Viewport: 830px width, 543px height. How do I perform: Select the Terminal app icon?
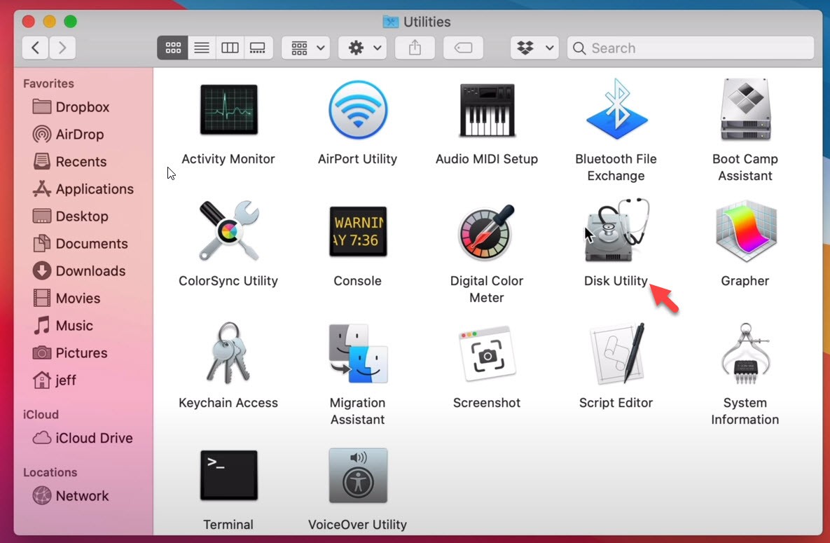click(228, 475)
